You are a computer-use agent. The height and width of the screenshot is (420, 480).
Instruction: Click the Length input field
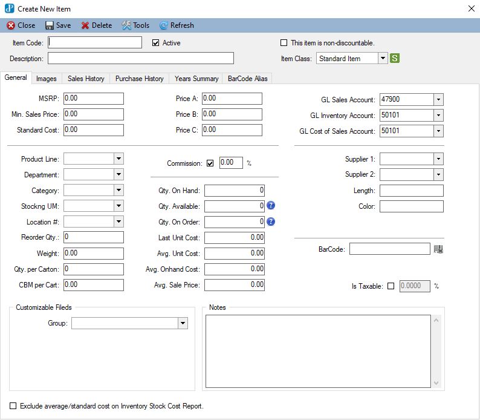[412, 191]
